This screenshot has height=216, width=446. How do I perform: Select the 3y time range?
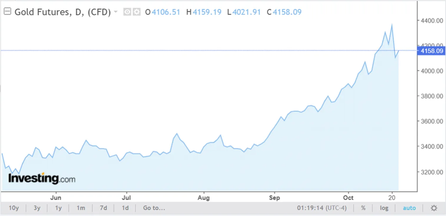37,208
